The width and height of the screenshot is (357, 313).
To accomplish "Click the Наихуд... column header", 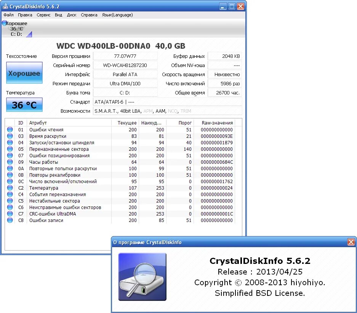I will point(152,123).
